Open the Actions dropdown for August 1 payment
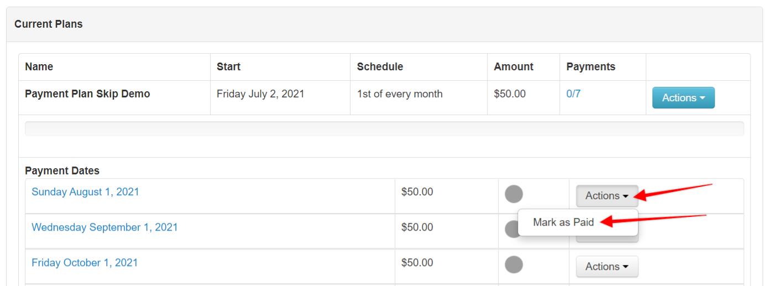The height and width of the screenshot is (286, 770). click(607, 196)
